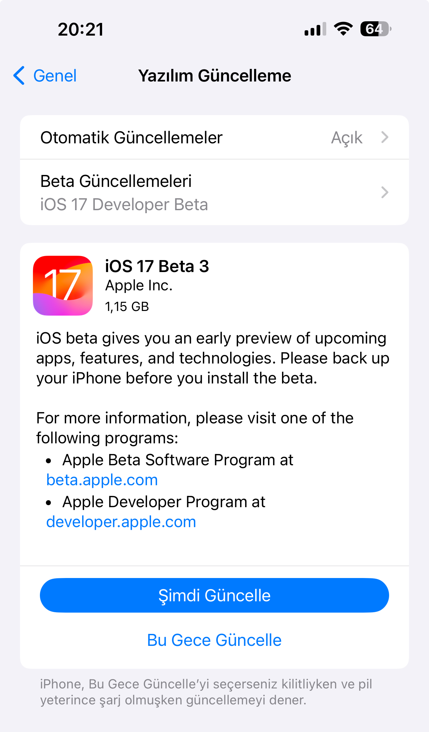429x732 pixels.
Task: Tap the Wi-Fi status icon
Action: click(x=343, y=29)
